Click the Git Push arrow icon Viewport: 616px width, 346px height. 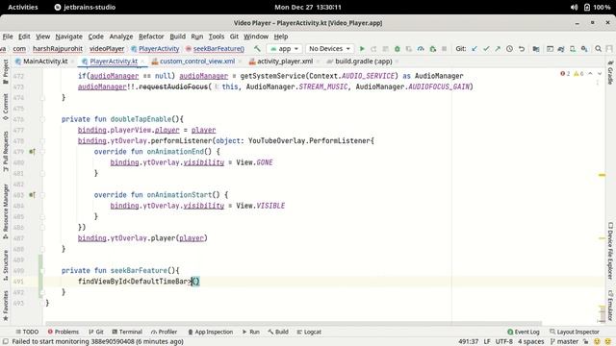(498, 49)
